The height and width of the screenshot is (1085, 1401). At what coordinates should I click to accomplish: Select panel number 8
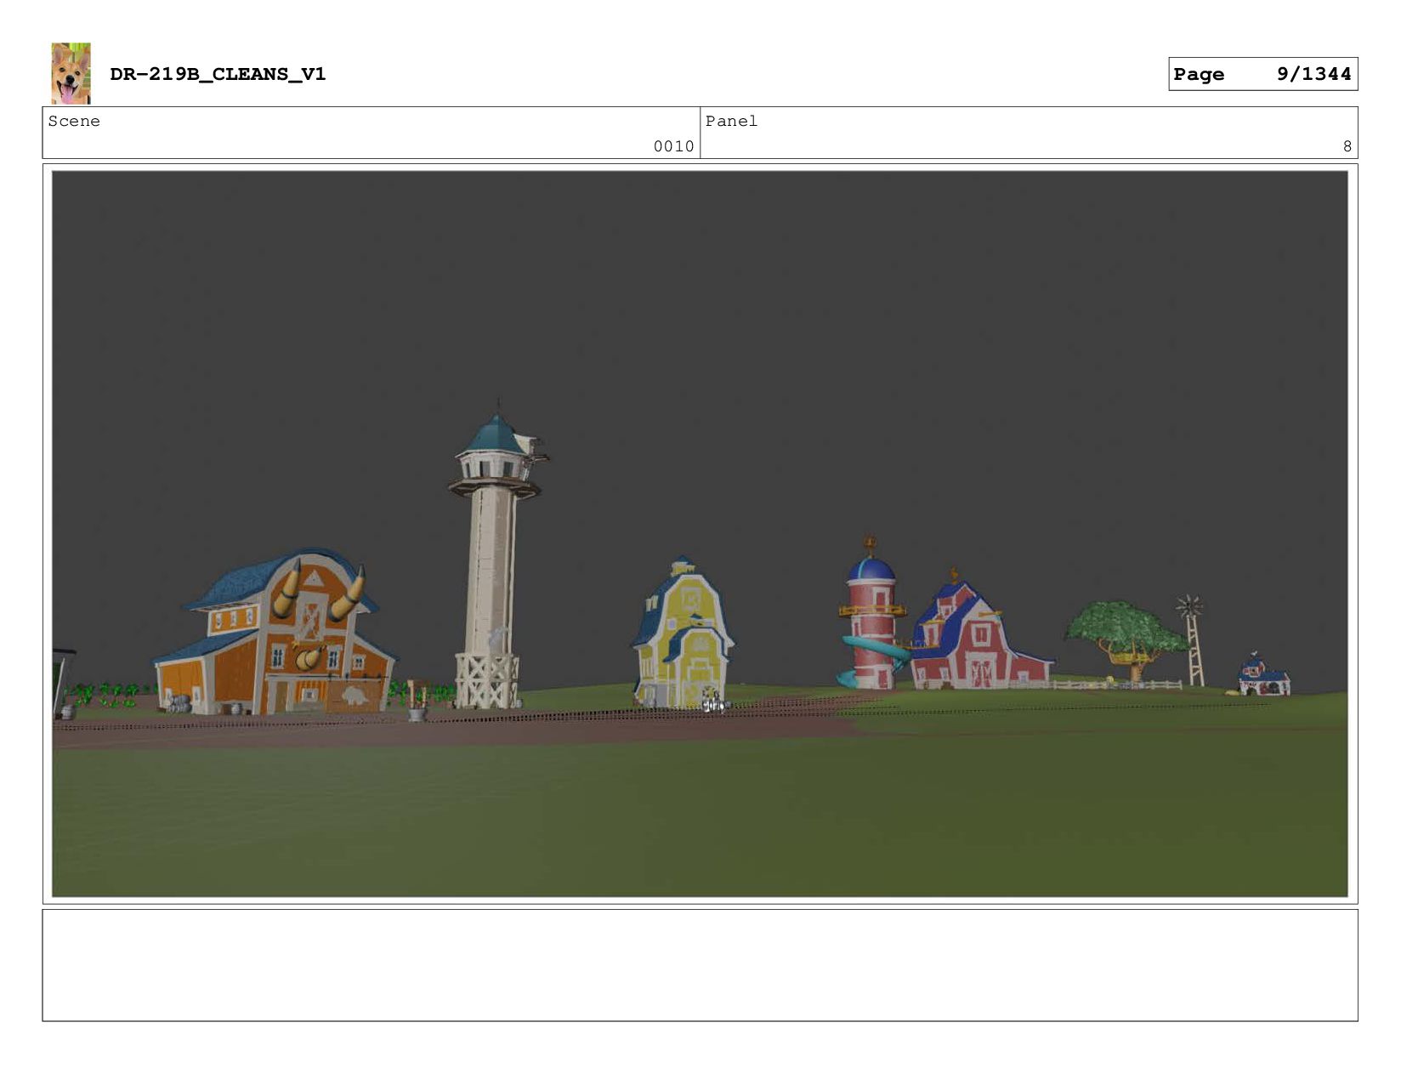[1347, 146]
